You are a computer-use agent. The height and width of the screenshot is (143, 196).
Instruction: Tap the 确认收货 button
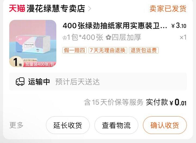[165, 125]
